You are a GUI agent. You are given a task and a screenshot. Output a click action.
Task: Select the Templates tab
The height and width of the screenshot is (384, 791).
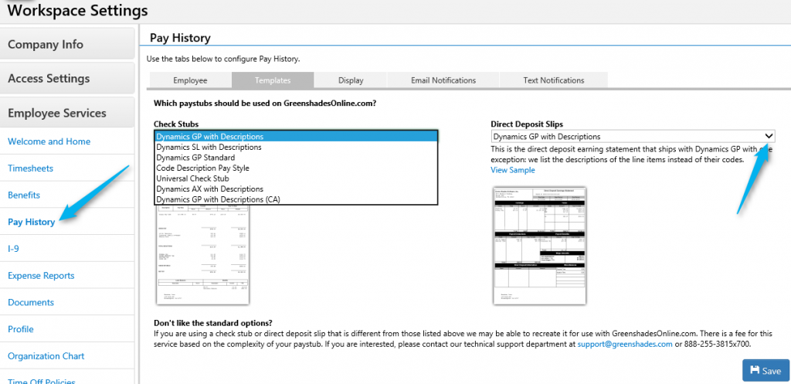pos(273,80)
